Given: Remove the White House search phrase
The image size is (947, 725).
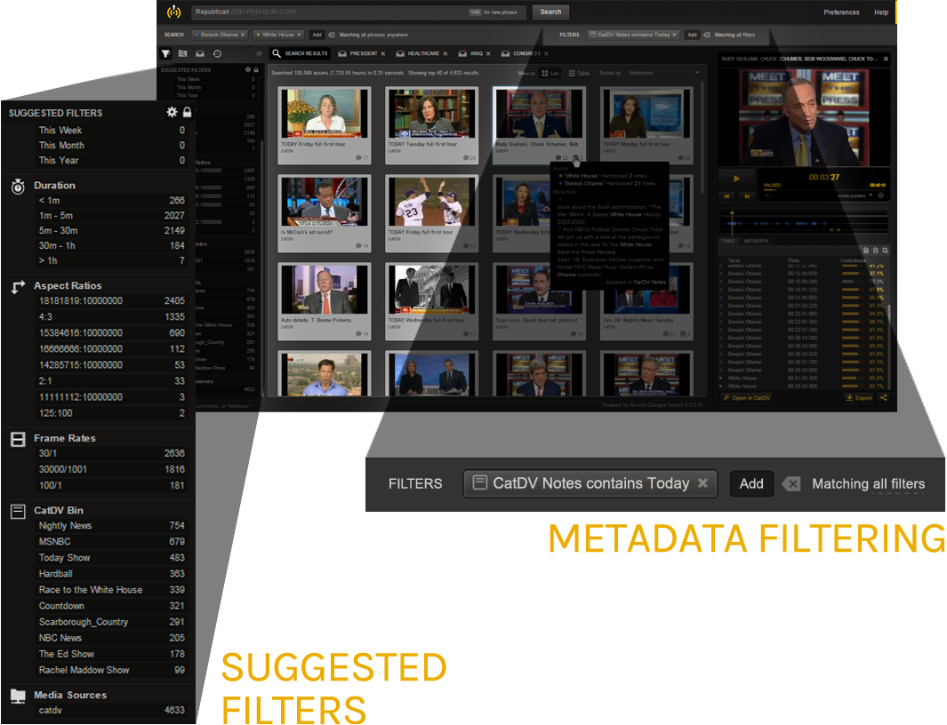Looking at the screenshot, I should tap(299, 35).
